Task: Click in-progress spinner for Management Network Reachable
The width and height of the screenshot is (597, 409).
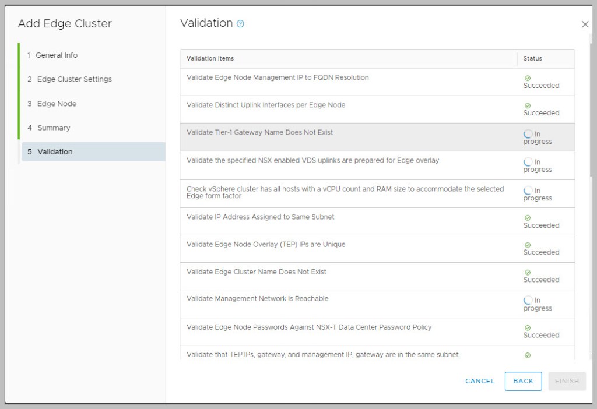Action: [x=528, y=301]
